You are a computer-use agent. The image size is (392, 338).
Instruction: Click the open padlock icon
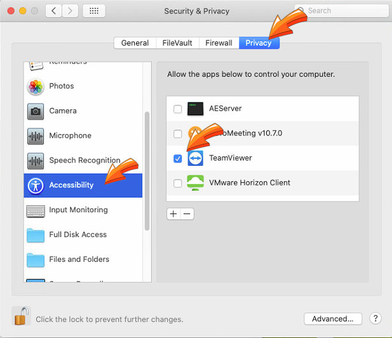(21, 316)
